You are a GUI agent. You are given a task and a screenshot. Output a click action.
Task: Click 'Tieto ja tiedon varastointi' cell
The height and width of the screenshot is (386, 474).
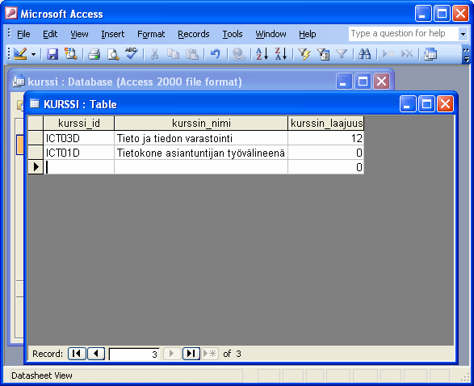pos(201,138)
